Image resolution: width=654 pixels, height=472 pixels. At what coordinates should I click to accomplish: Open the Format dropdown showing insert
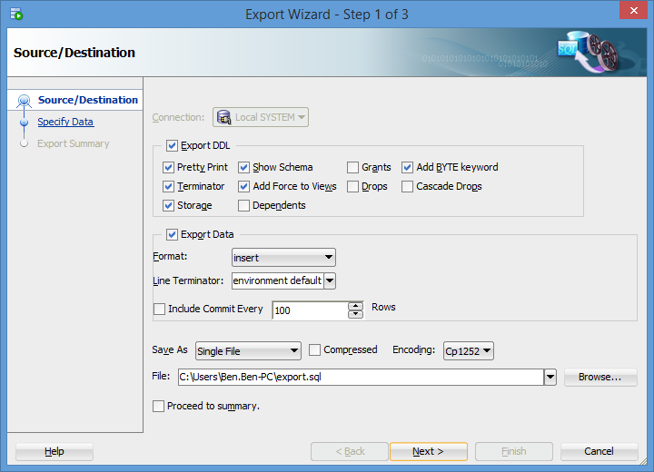[283, 258]
